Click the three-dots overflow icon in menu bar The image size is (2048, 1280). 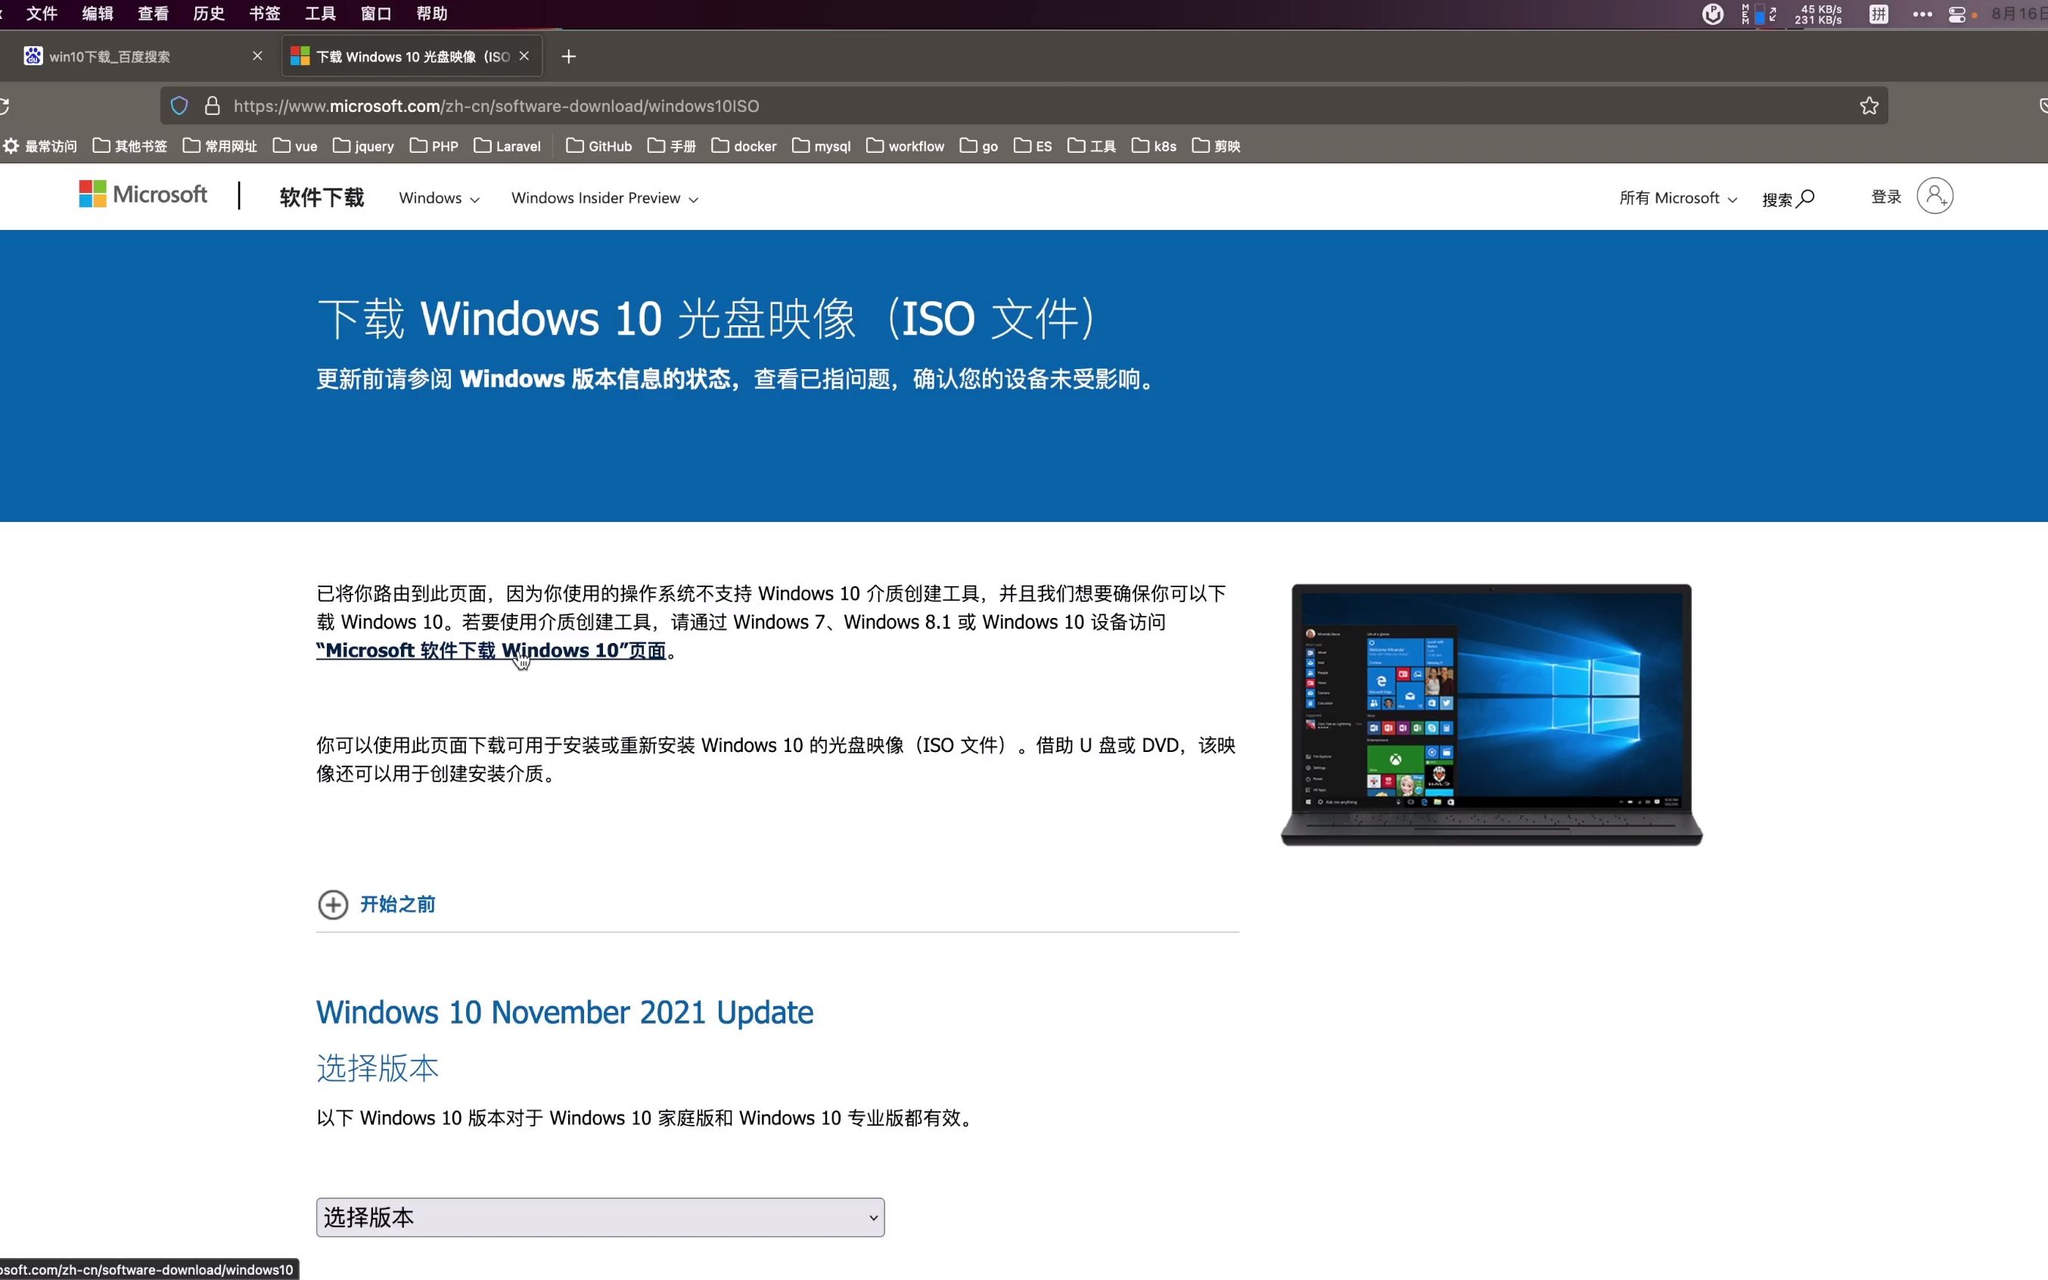coord(1922,14)
